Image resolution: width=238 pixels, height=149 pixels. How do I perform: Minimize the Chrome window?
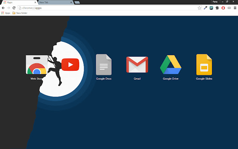[x=222, y=1]
